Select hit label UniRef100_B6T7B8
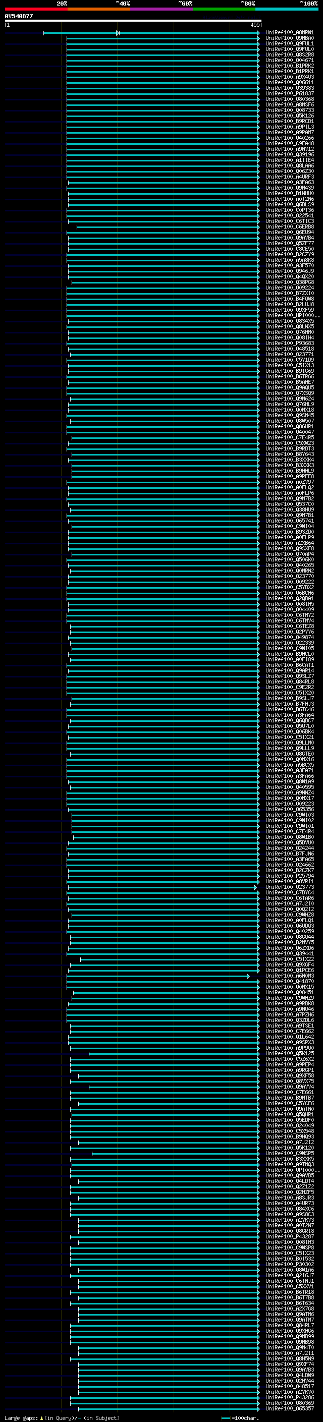The height and width of the screenshot is (1422, 323). (290, 1298)
